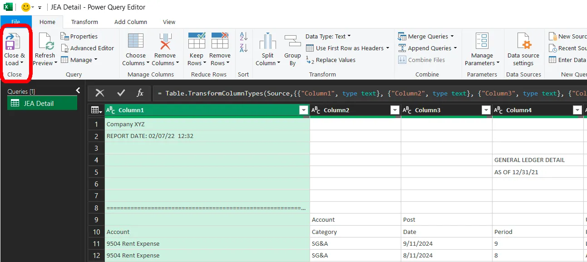Select 'Category' cell in row 10

pyautogui.click(x=355, y=232)
